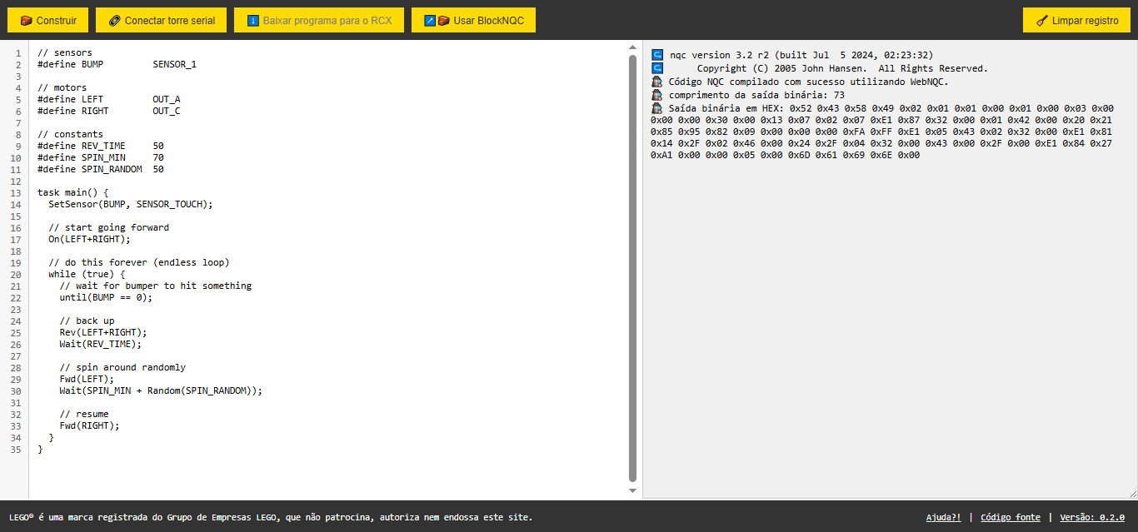1138x532 pixels.
Task: Click the icon beside Código NQC compilado line
Action: (x=656, y=82)
